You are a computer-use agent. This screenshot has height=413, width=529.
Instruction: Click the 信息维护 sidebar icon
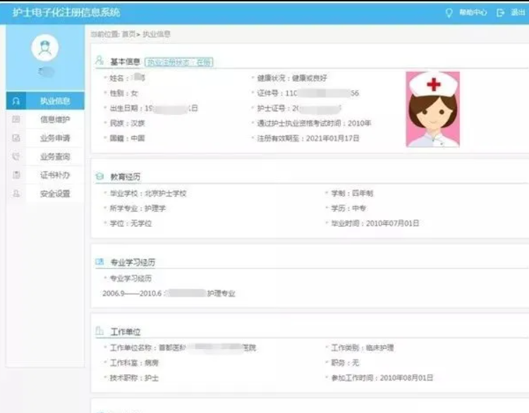(x=16, y=120)
